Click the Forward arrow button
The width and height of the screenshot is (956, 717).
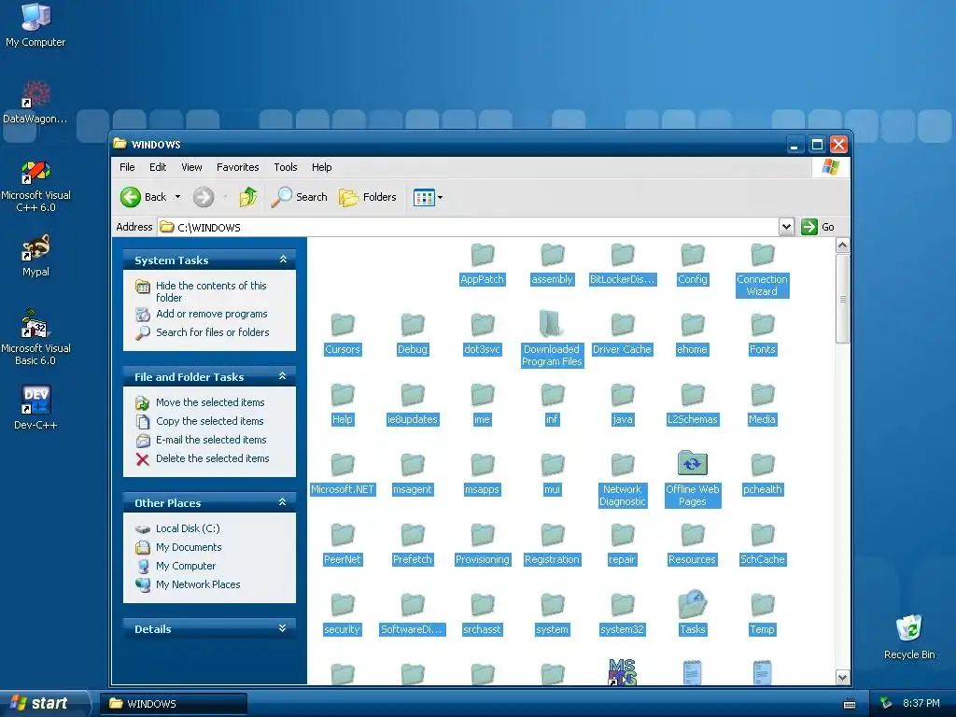(204, 197)
